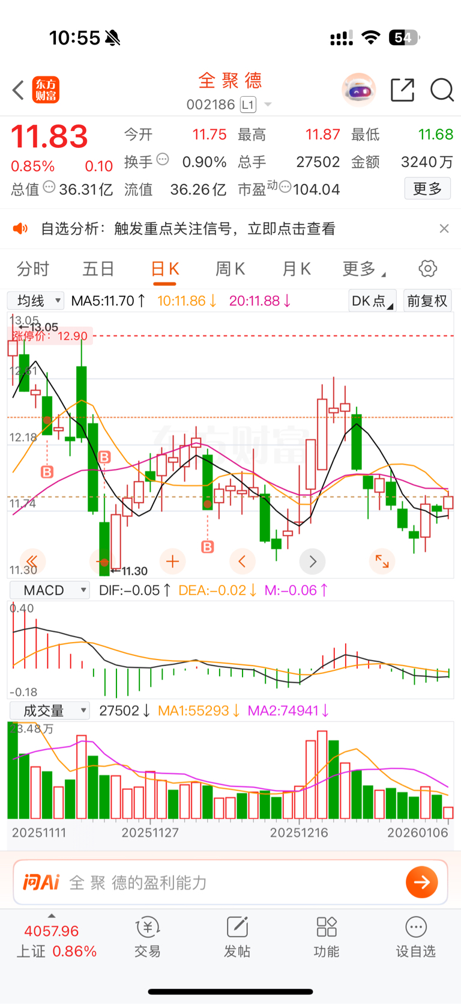The width and height of the screenshot is (461, 1004).
Task: Tap the 10:11.86 moving average label
Action: tap(187, 301)
